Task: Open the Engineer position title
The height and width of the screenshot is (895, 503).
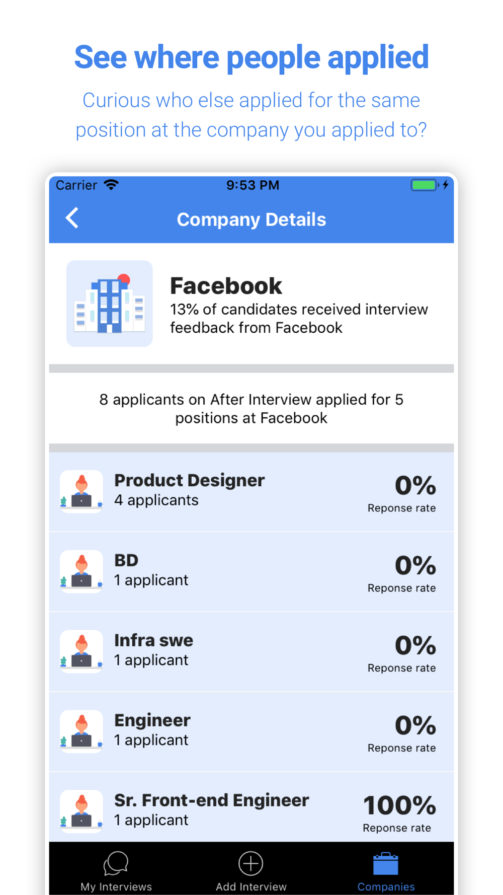Action: tap(152, 720)
